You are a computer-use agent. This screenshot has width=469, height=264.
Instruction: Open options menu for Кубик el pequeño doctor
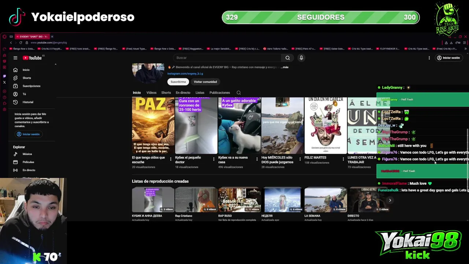(x=214, y=159)
